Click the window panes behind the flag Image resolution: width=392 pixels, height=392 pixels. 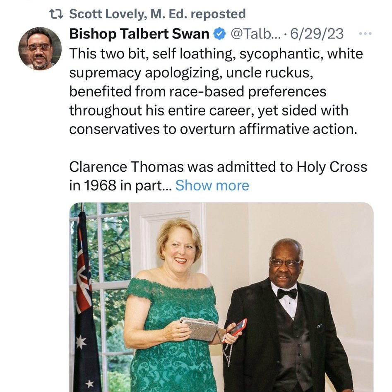(x=112, y=248)
